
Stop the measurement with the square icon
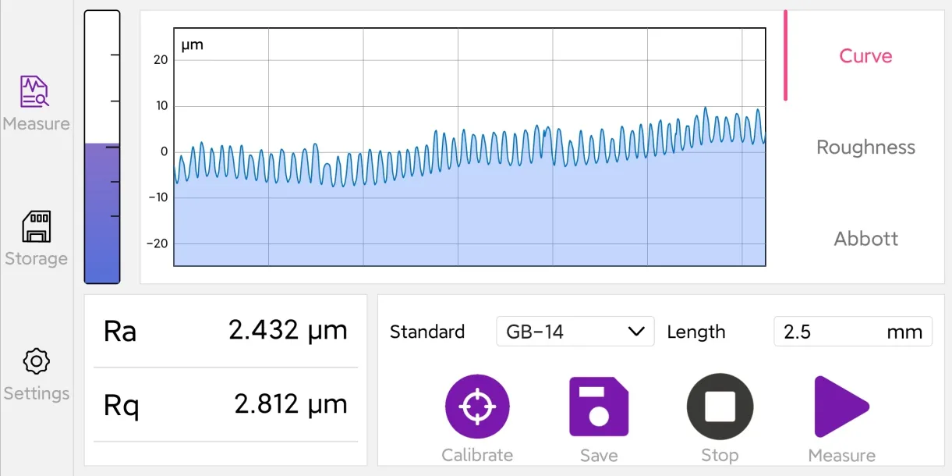tap(720, 407)
